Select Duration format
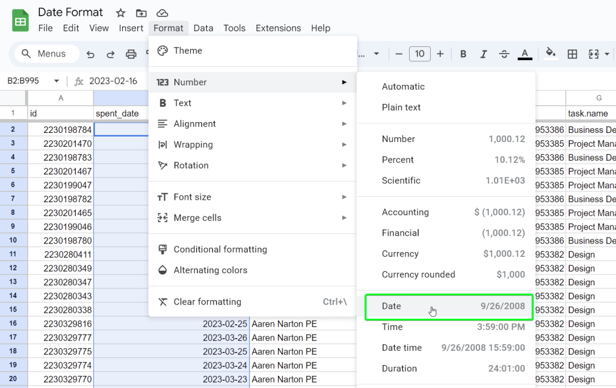This screenshot has height=388, width=616. pyautogui.click(x=446, y=368)
